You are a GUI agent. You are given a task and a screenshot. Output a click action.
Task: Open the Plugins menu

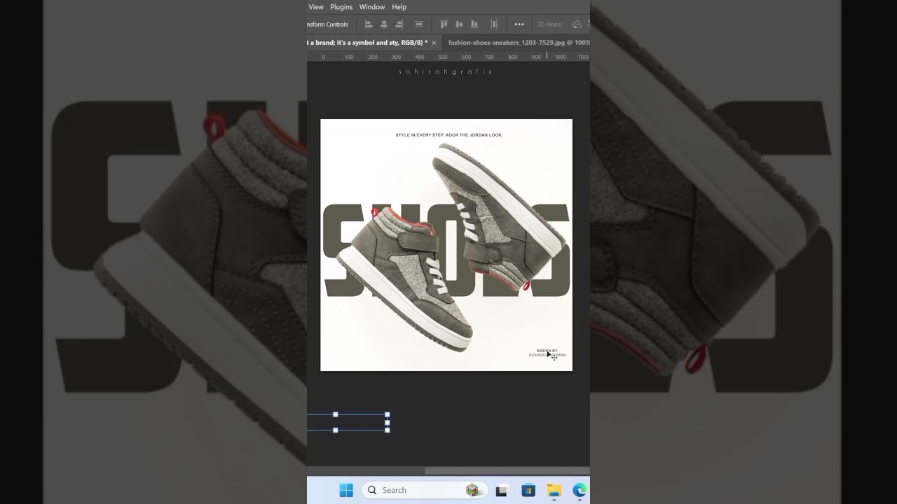(x=341, y=7)
